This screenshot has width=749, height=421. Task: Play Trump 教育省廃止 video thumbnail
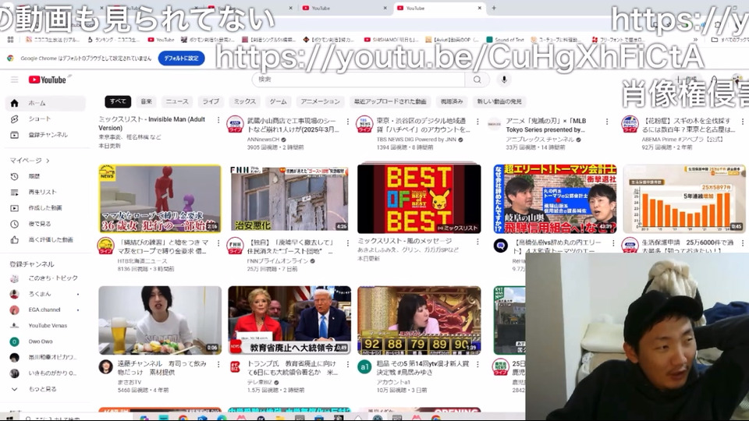(x=289, y=320)
